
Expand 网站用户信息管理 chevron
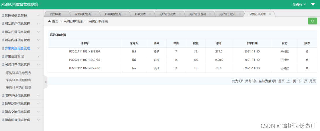pyautogui.click(x=38, y=24)
